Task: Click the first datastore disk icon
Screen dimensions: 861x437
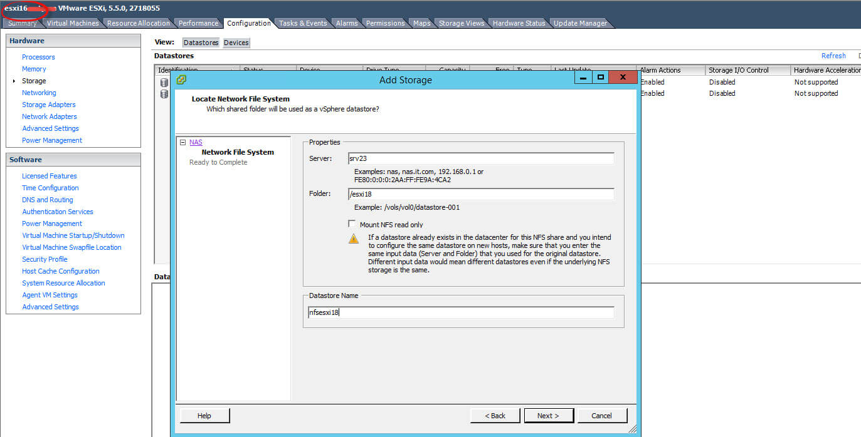Action: (x=164, y=83)
